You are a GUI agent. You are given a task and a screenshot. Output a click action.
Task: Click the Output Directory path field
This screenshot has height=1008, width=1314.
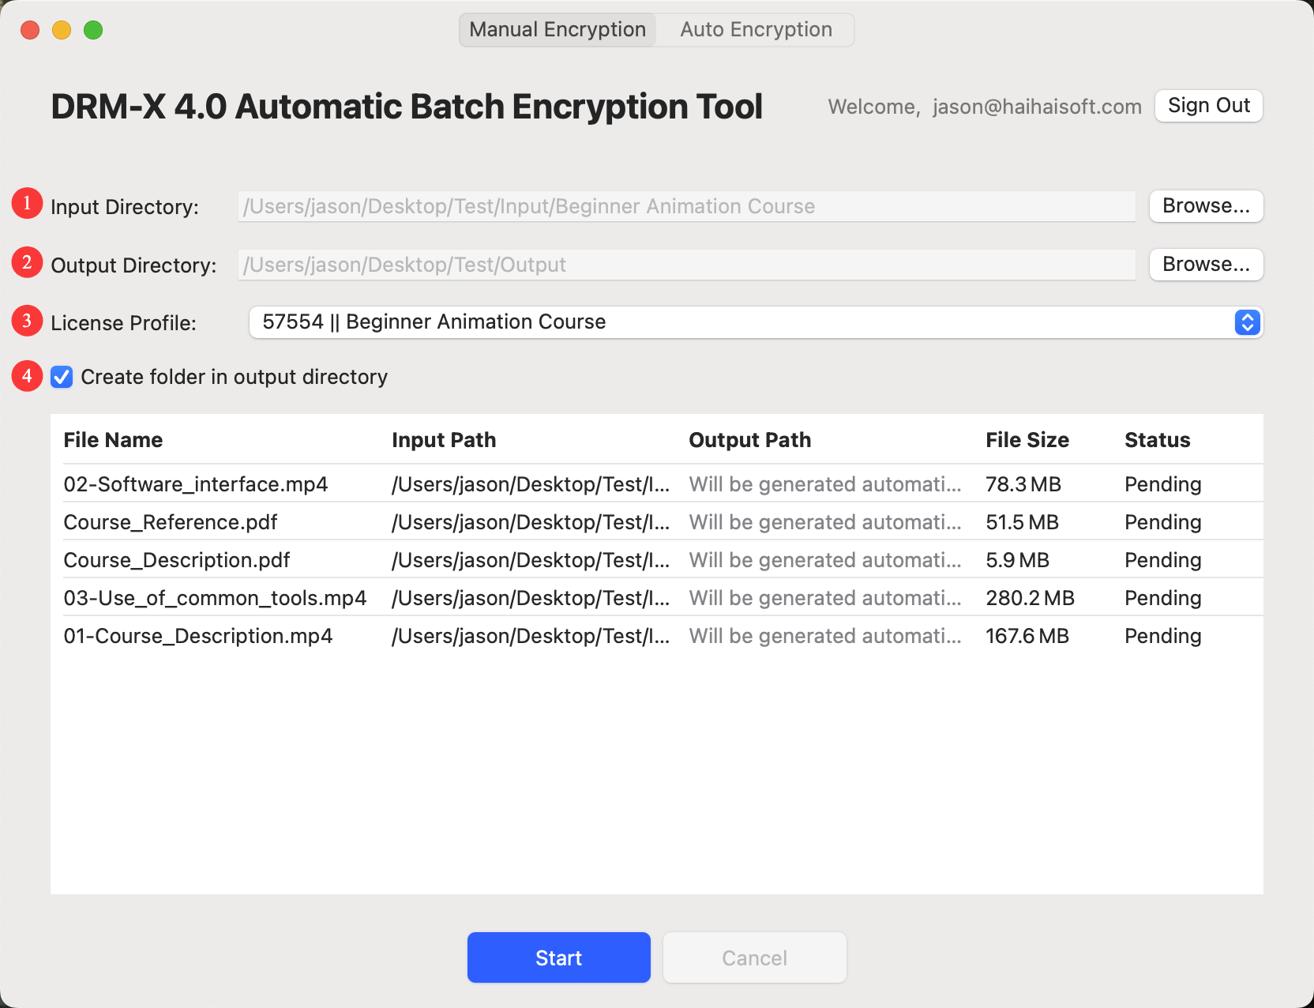pos(687,265)
